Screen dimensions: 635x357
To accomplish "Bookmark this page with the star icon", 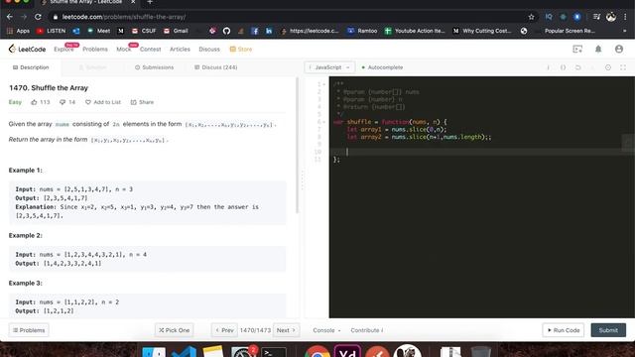I will pos(532,17).
